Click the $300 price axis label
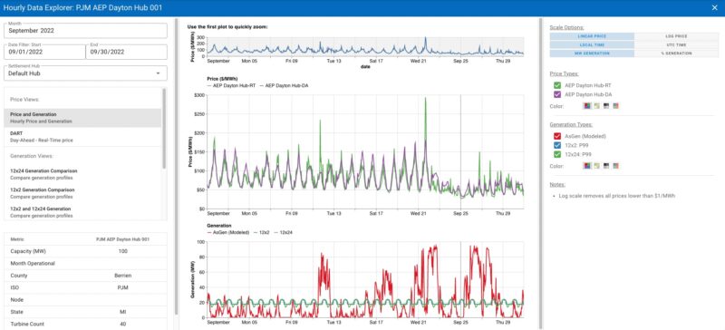 [x=198, y=95]
